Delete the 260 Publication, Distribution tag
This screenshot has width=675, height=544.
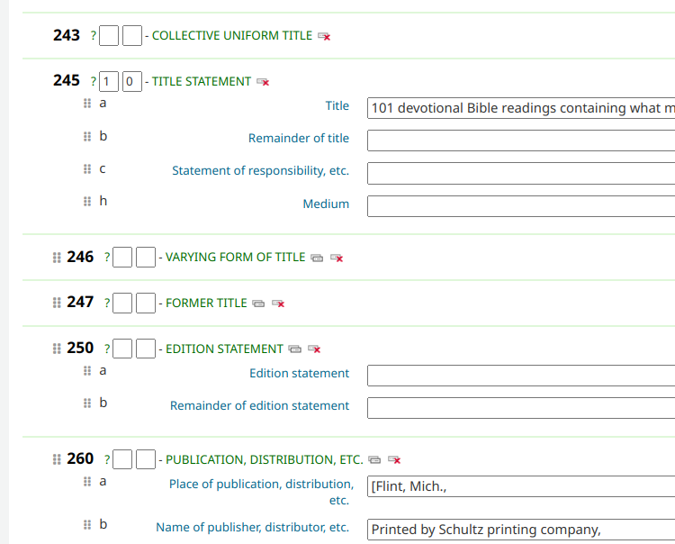[394, 459]
